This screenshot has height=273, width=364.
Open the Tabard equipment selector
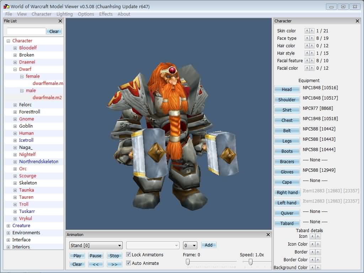pos(287,223)
